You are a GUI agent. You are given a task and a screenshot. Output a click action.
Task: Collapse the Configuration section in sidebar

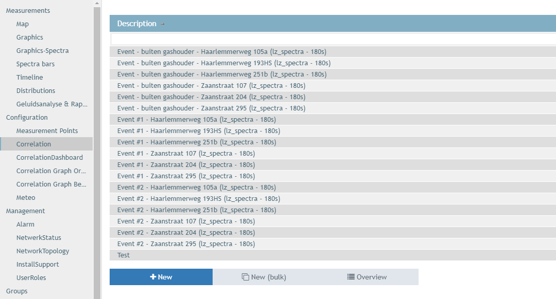(27, 117)
